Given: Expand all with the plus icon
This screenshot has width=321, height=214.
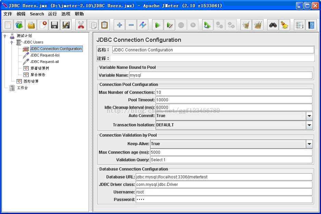Looking at the screenshot, I should coord(119,25).
